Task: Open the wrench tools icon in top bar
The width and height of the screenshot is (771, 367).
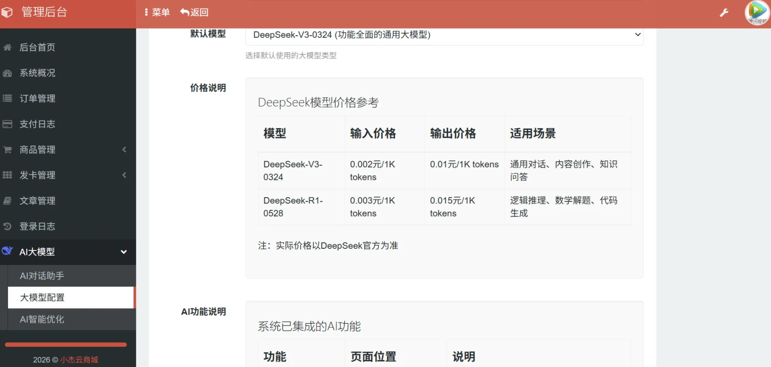Action: tap(724, 12)
